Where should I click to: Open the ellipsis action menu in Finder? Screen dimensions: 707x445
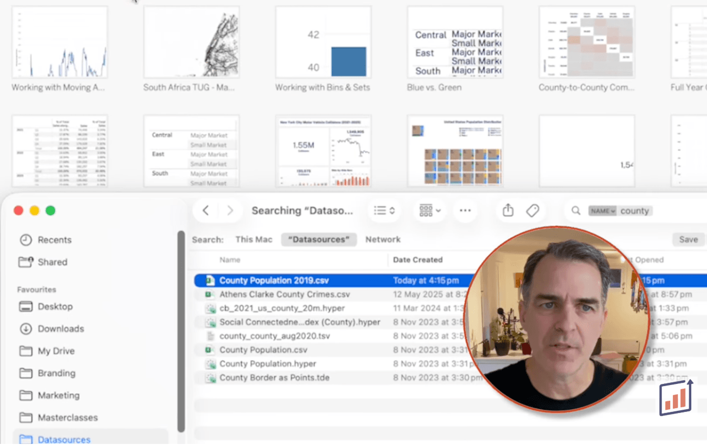pos(465,211)
